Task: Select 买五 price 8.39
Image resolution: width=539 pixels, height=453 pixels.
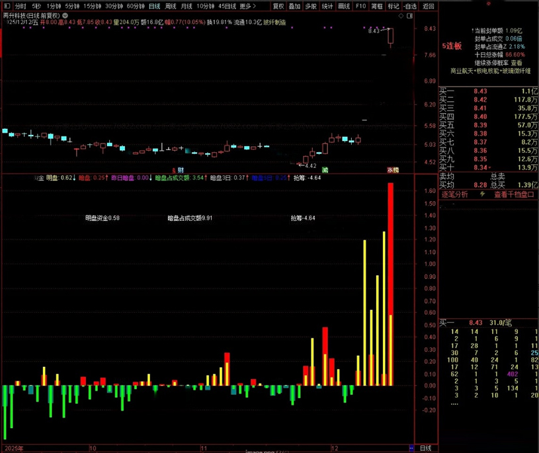Action: point(480,125)
